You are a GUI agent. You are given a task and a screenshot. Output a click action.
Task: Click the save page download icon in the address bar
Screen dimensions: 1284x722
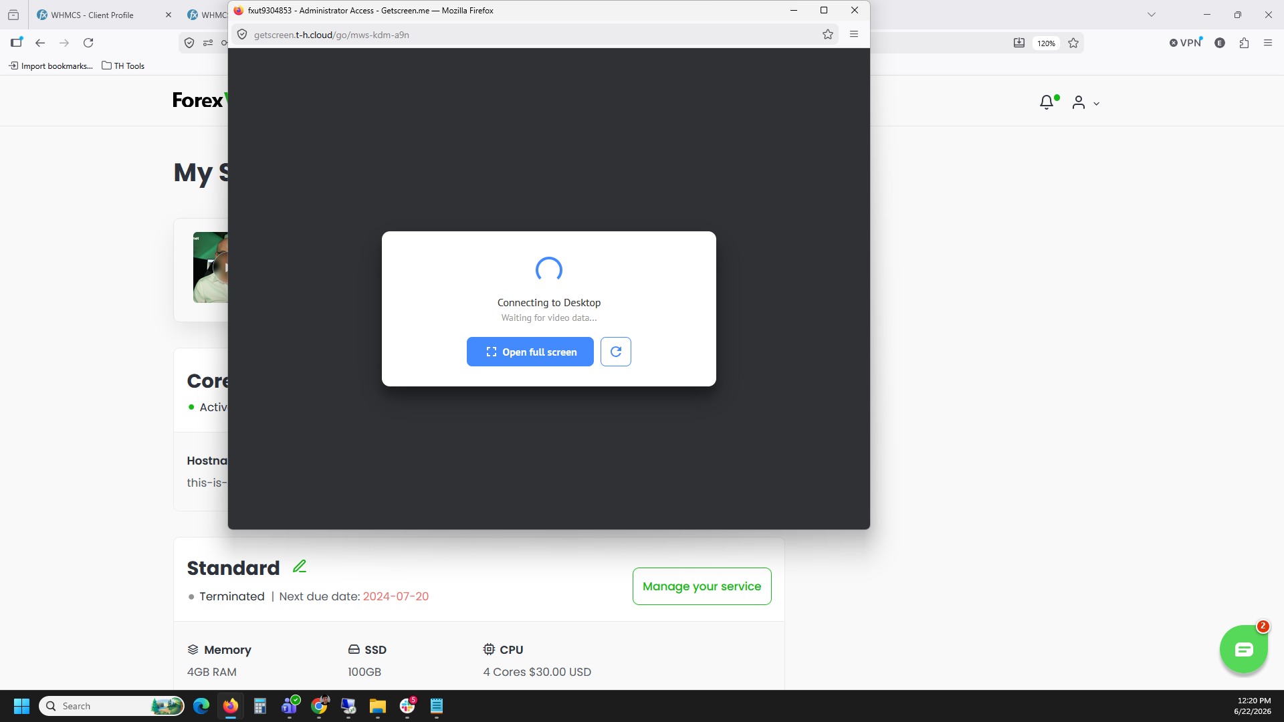(x=1019, y=43)
